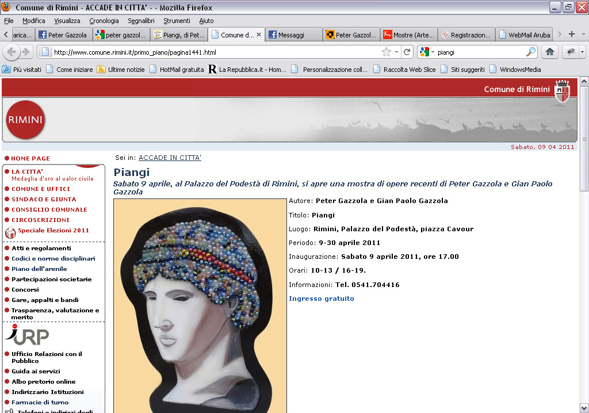Open the Aiuto menu

(x=206, y=21)
